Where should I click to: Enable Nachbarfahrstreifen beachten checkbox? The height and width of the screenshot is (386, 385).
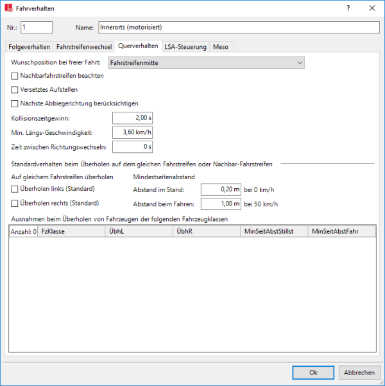(x=15, y=76)
